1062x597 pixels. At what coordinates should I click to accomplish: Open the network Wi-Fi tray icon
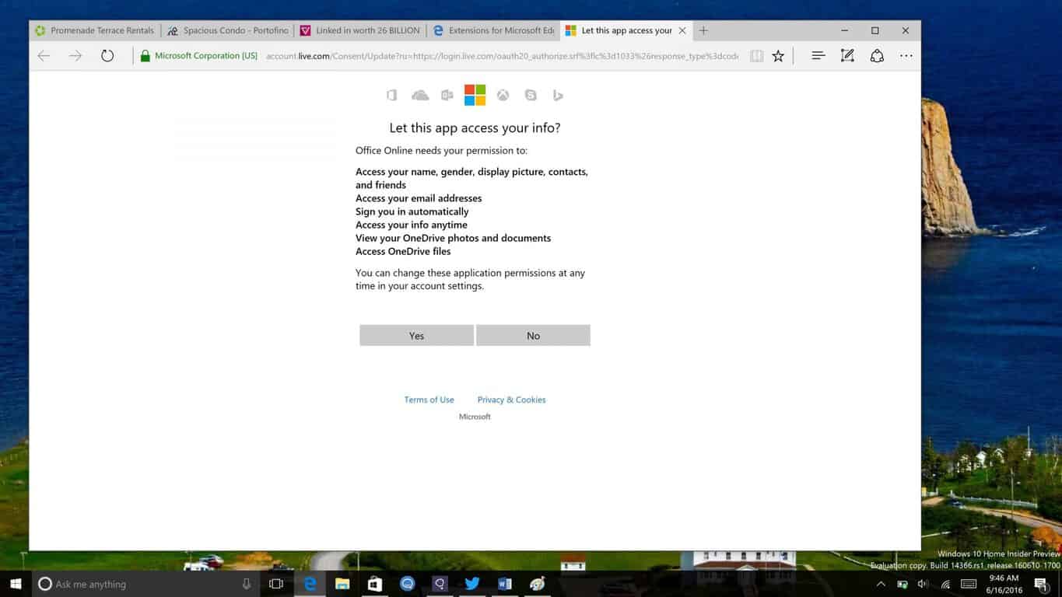946,584
